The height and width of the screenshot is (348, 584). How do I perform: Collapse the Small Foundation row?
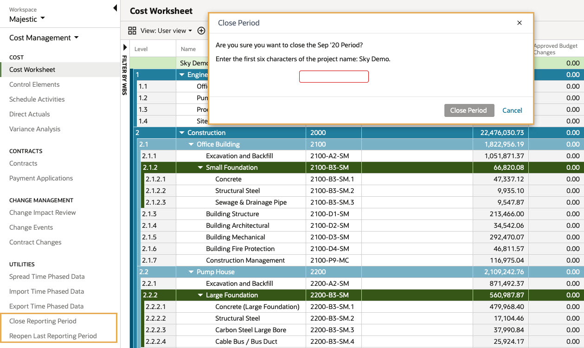click(x=200, y=168)
